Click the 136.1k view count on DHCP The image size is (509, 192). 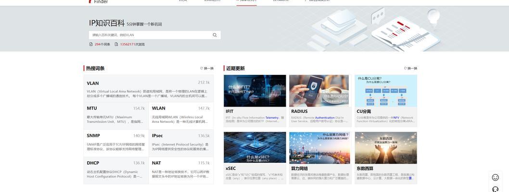(x=139, y=163)
